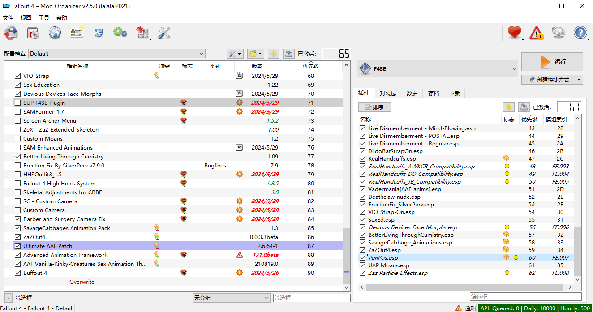The width and height of the screenshot is (593, 312).
Task: Click the orange gear icon on Buffout 4 row
Action: click(240, 273)
